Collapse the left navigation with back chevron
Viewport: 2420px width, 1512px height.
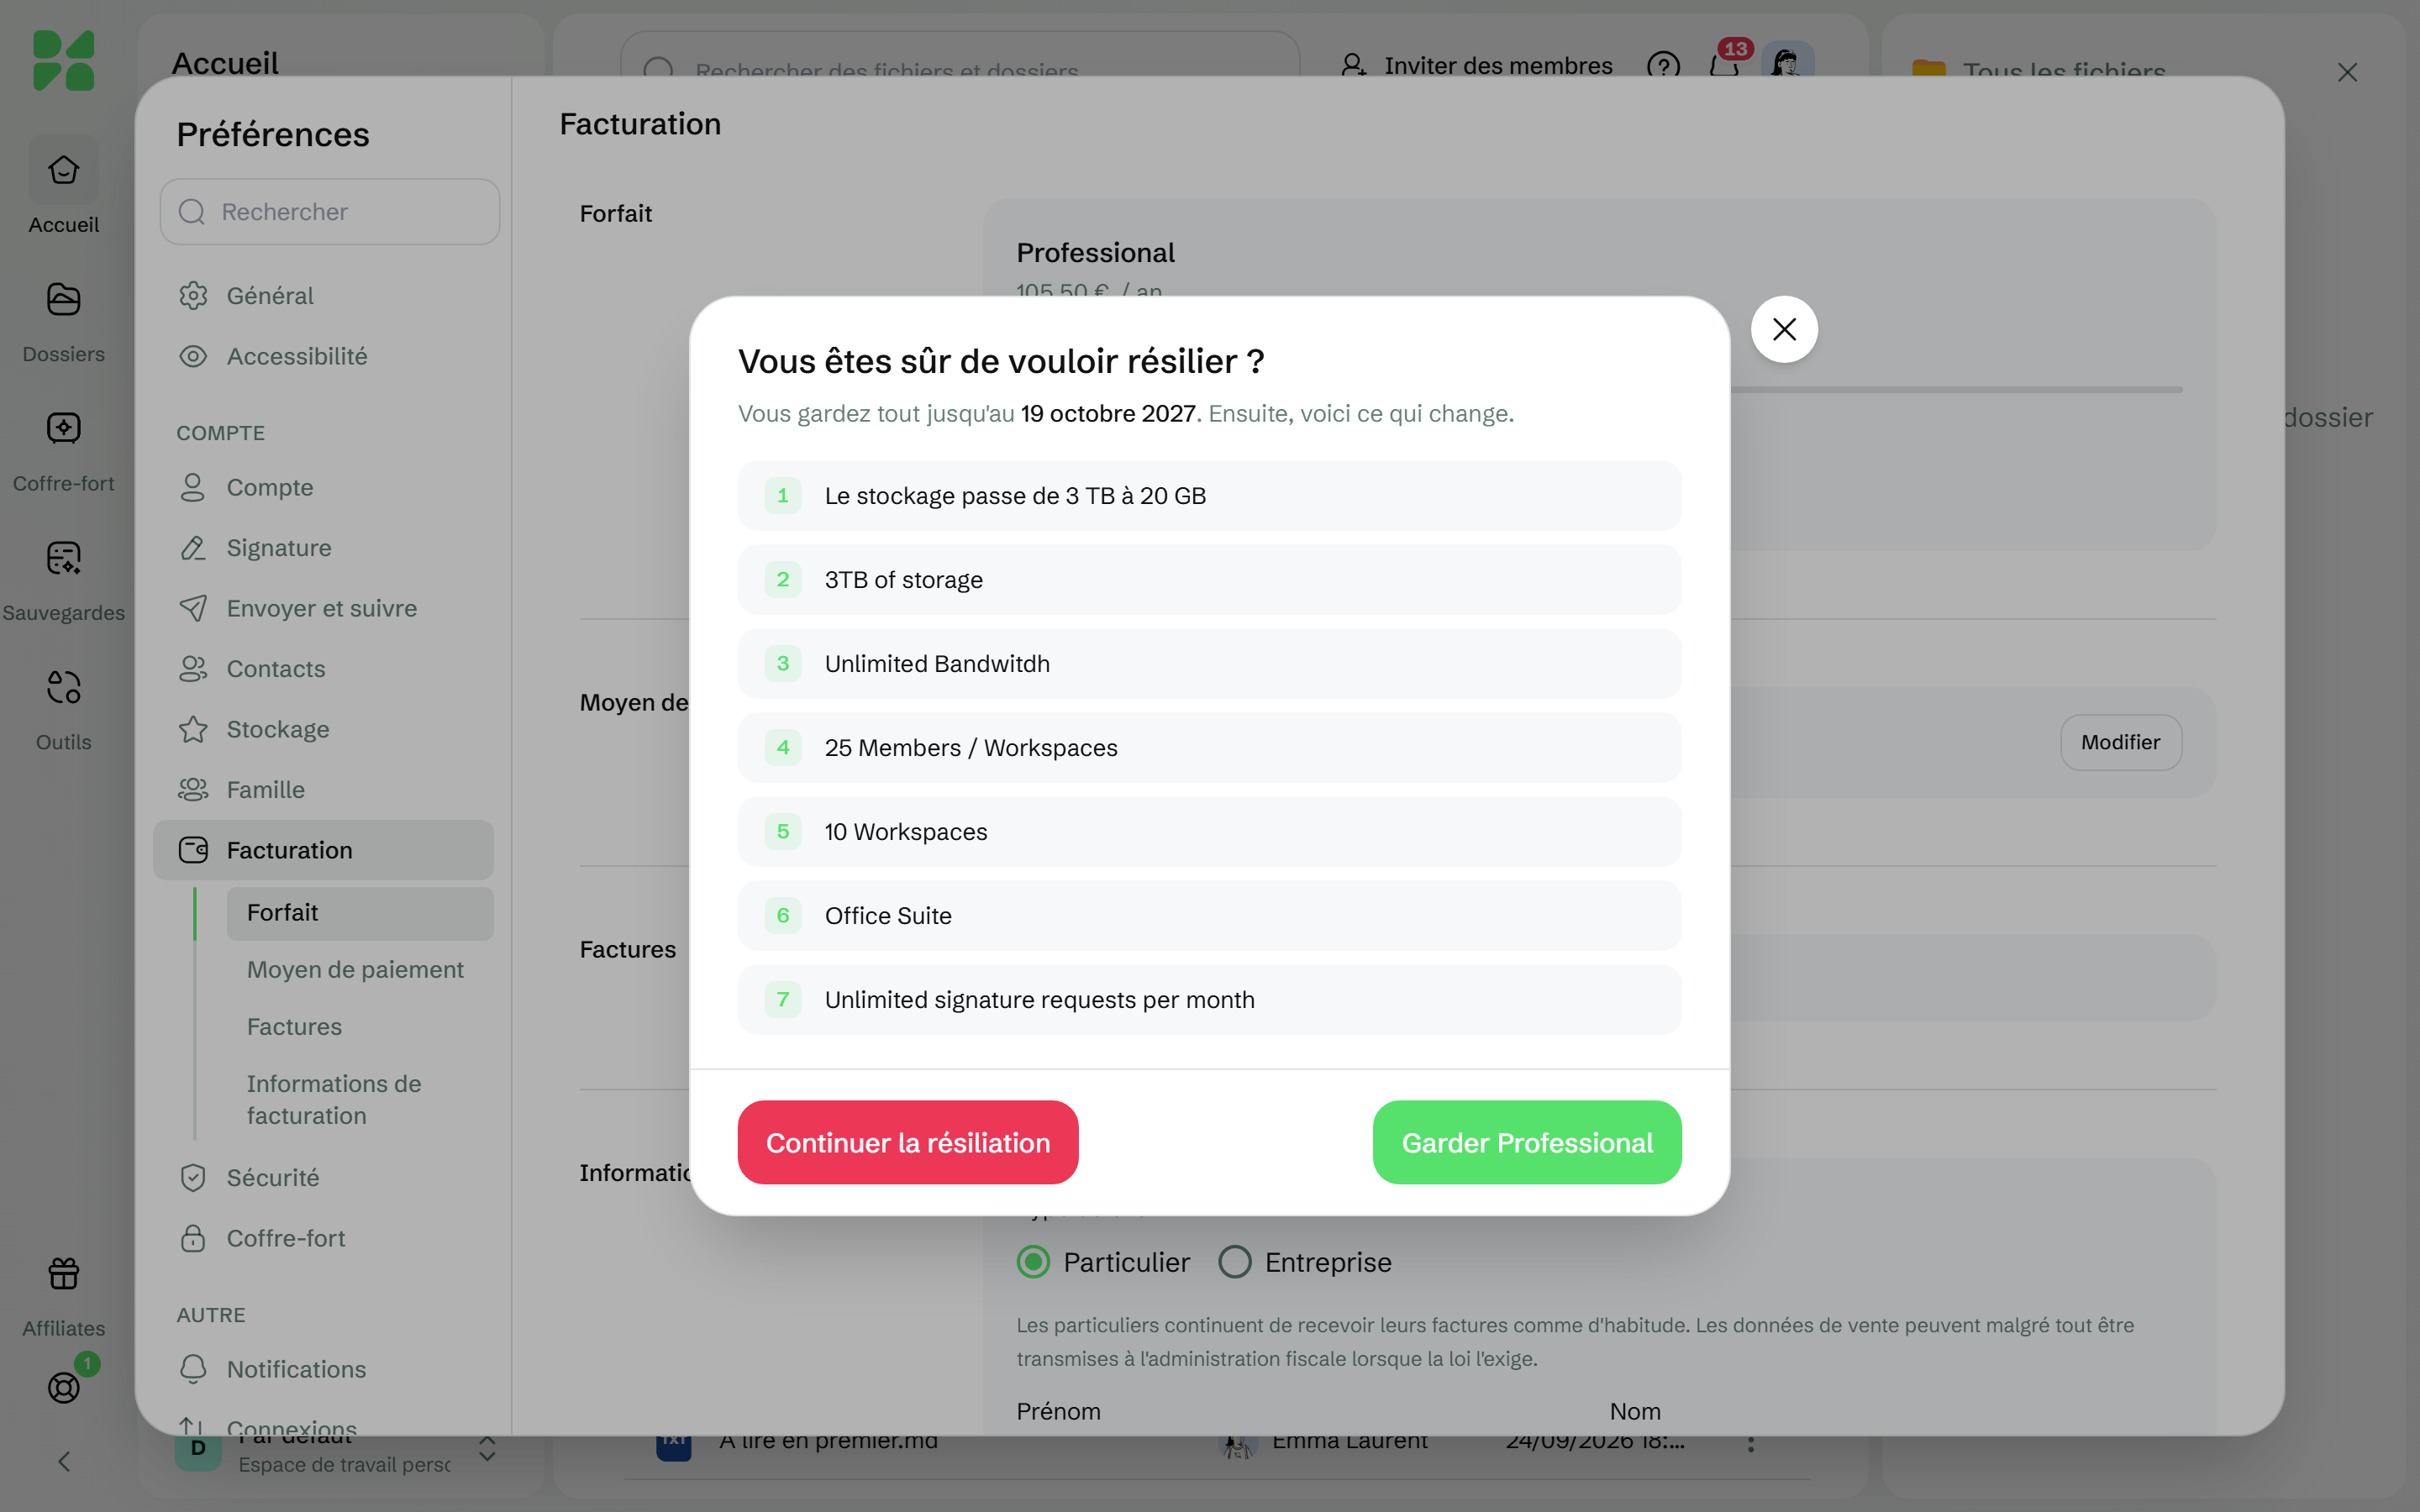pyautogui.click(x=63, y=1462)
